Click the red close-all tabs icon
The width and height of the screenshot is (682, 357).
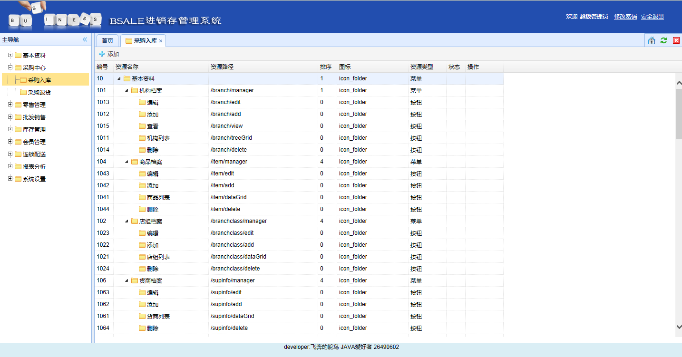click(x=676, y=41)
